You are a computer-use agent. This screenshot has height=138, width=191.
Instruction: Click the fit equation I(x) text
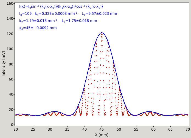click(x=61, y=7)
